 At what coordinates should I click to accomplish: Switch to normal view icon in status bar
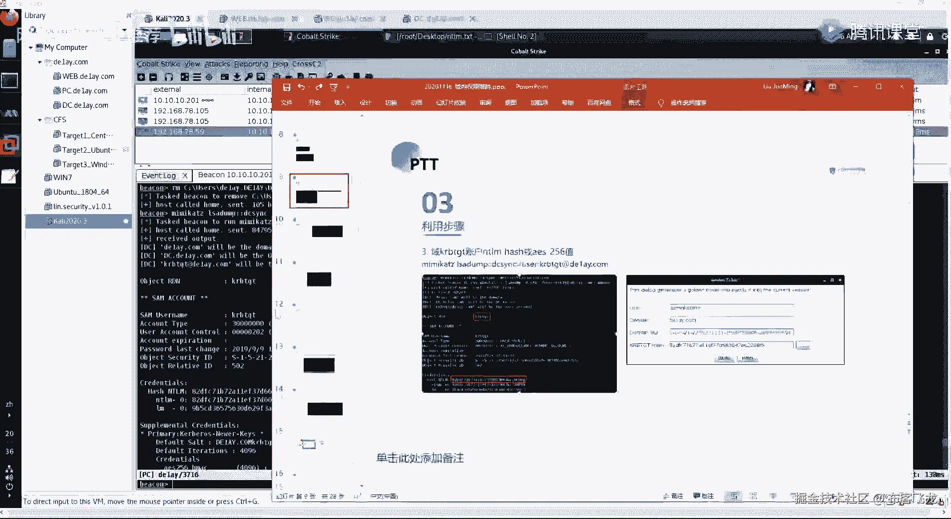coord(733,496)
